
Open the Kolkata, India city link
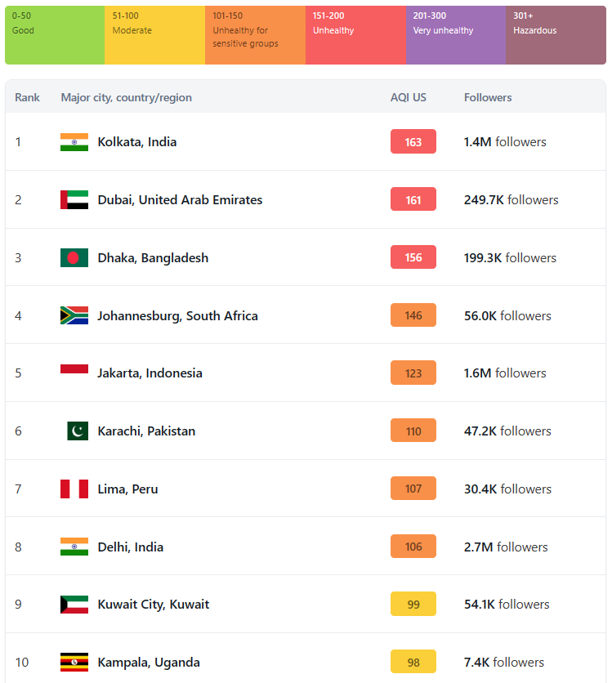click(136, 142)
